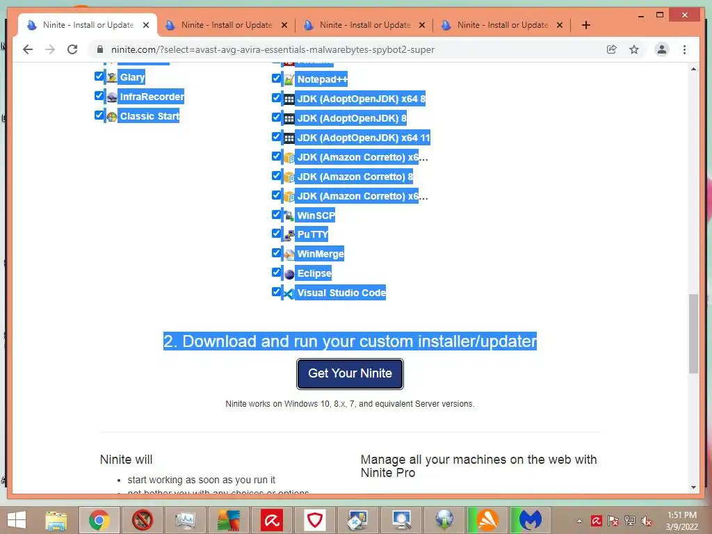The image size is (712, 534).
Task: Click the 'Ninite will' heading
Action: 127,460
